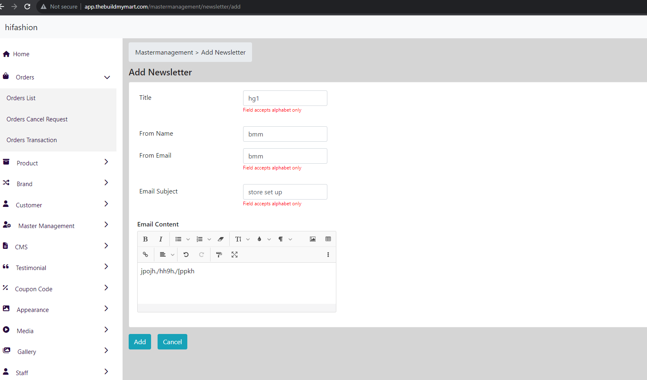Image resolution: width=647 pixels, height=380 pixels.
Task: Open the paragraph format dropdown arrow
Action: [x=290, y=239]
